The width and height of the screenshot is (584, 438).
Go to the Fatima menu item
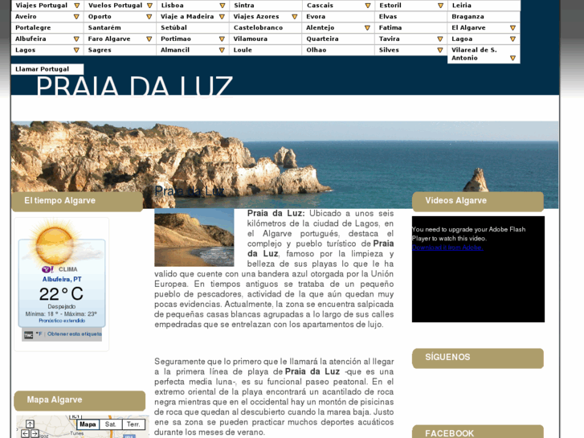coord(410,27)
